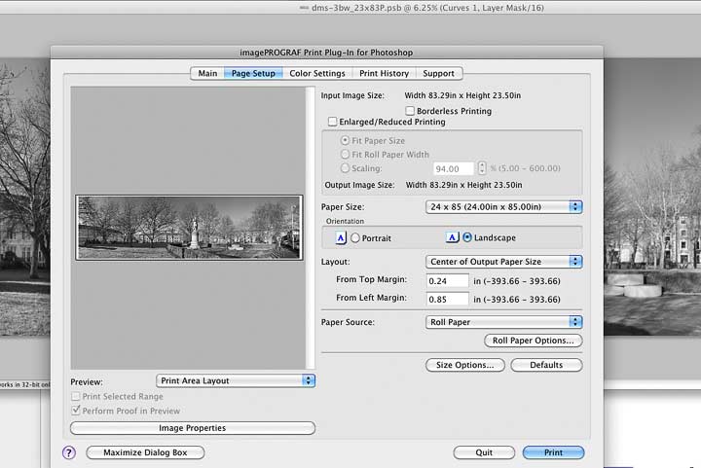
Task: Switch to the Page Setup tab
Action: pyautogui.click(x=253, y=73)
